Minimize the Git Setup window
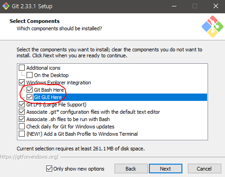This screenshot has height=177, width=225. (174, 6)
